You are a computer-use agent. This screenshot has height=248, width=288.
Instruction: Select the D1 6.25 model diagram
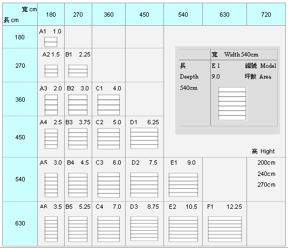[144, 138]
